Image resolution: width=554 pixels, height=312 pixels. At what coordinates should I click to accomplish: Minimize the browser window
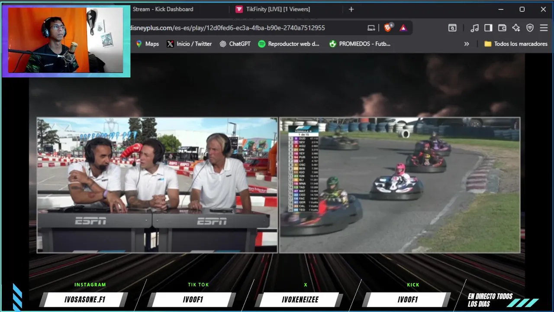coord(501,9)
